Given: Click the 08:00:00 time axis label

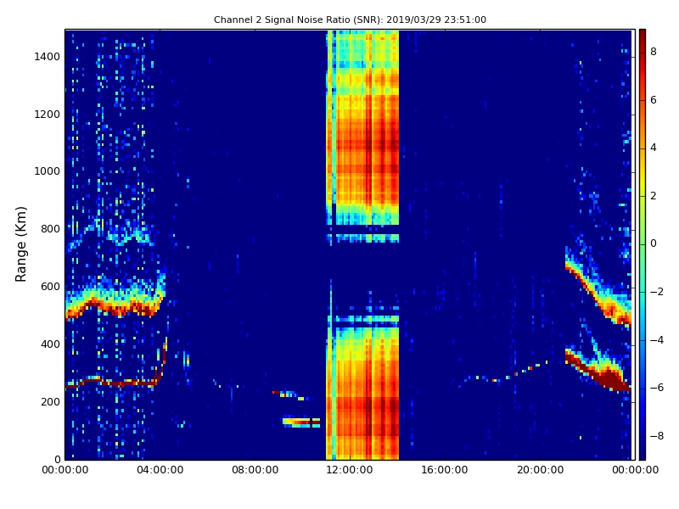Looking at the screenshot, I should click(255, 470).
